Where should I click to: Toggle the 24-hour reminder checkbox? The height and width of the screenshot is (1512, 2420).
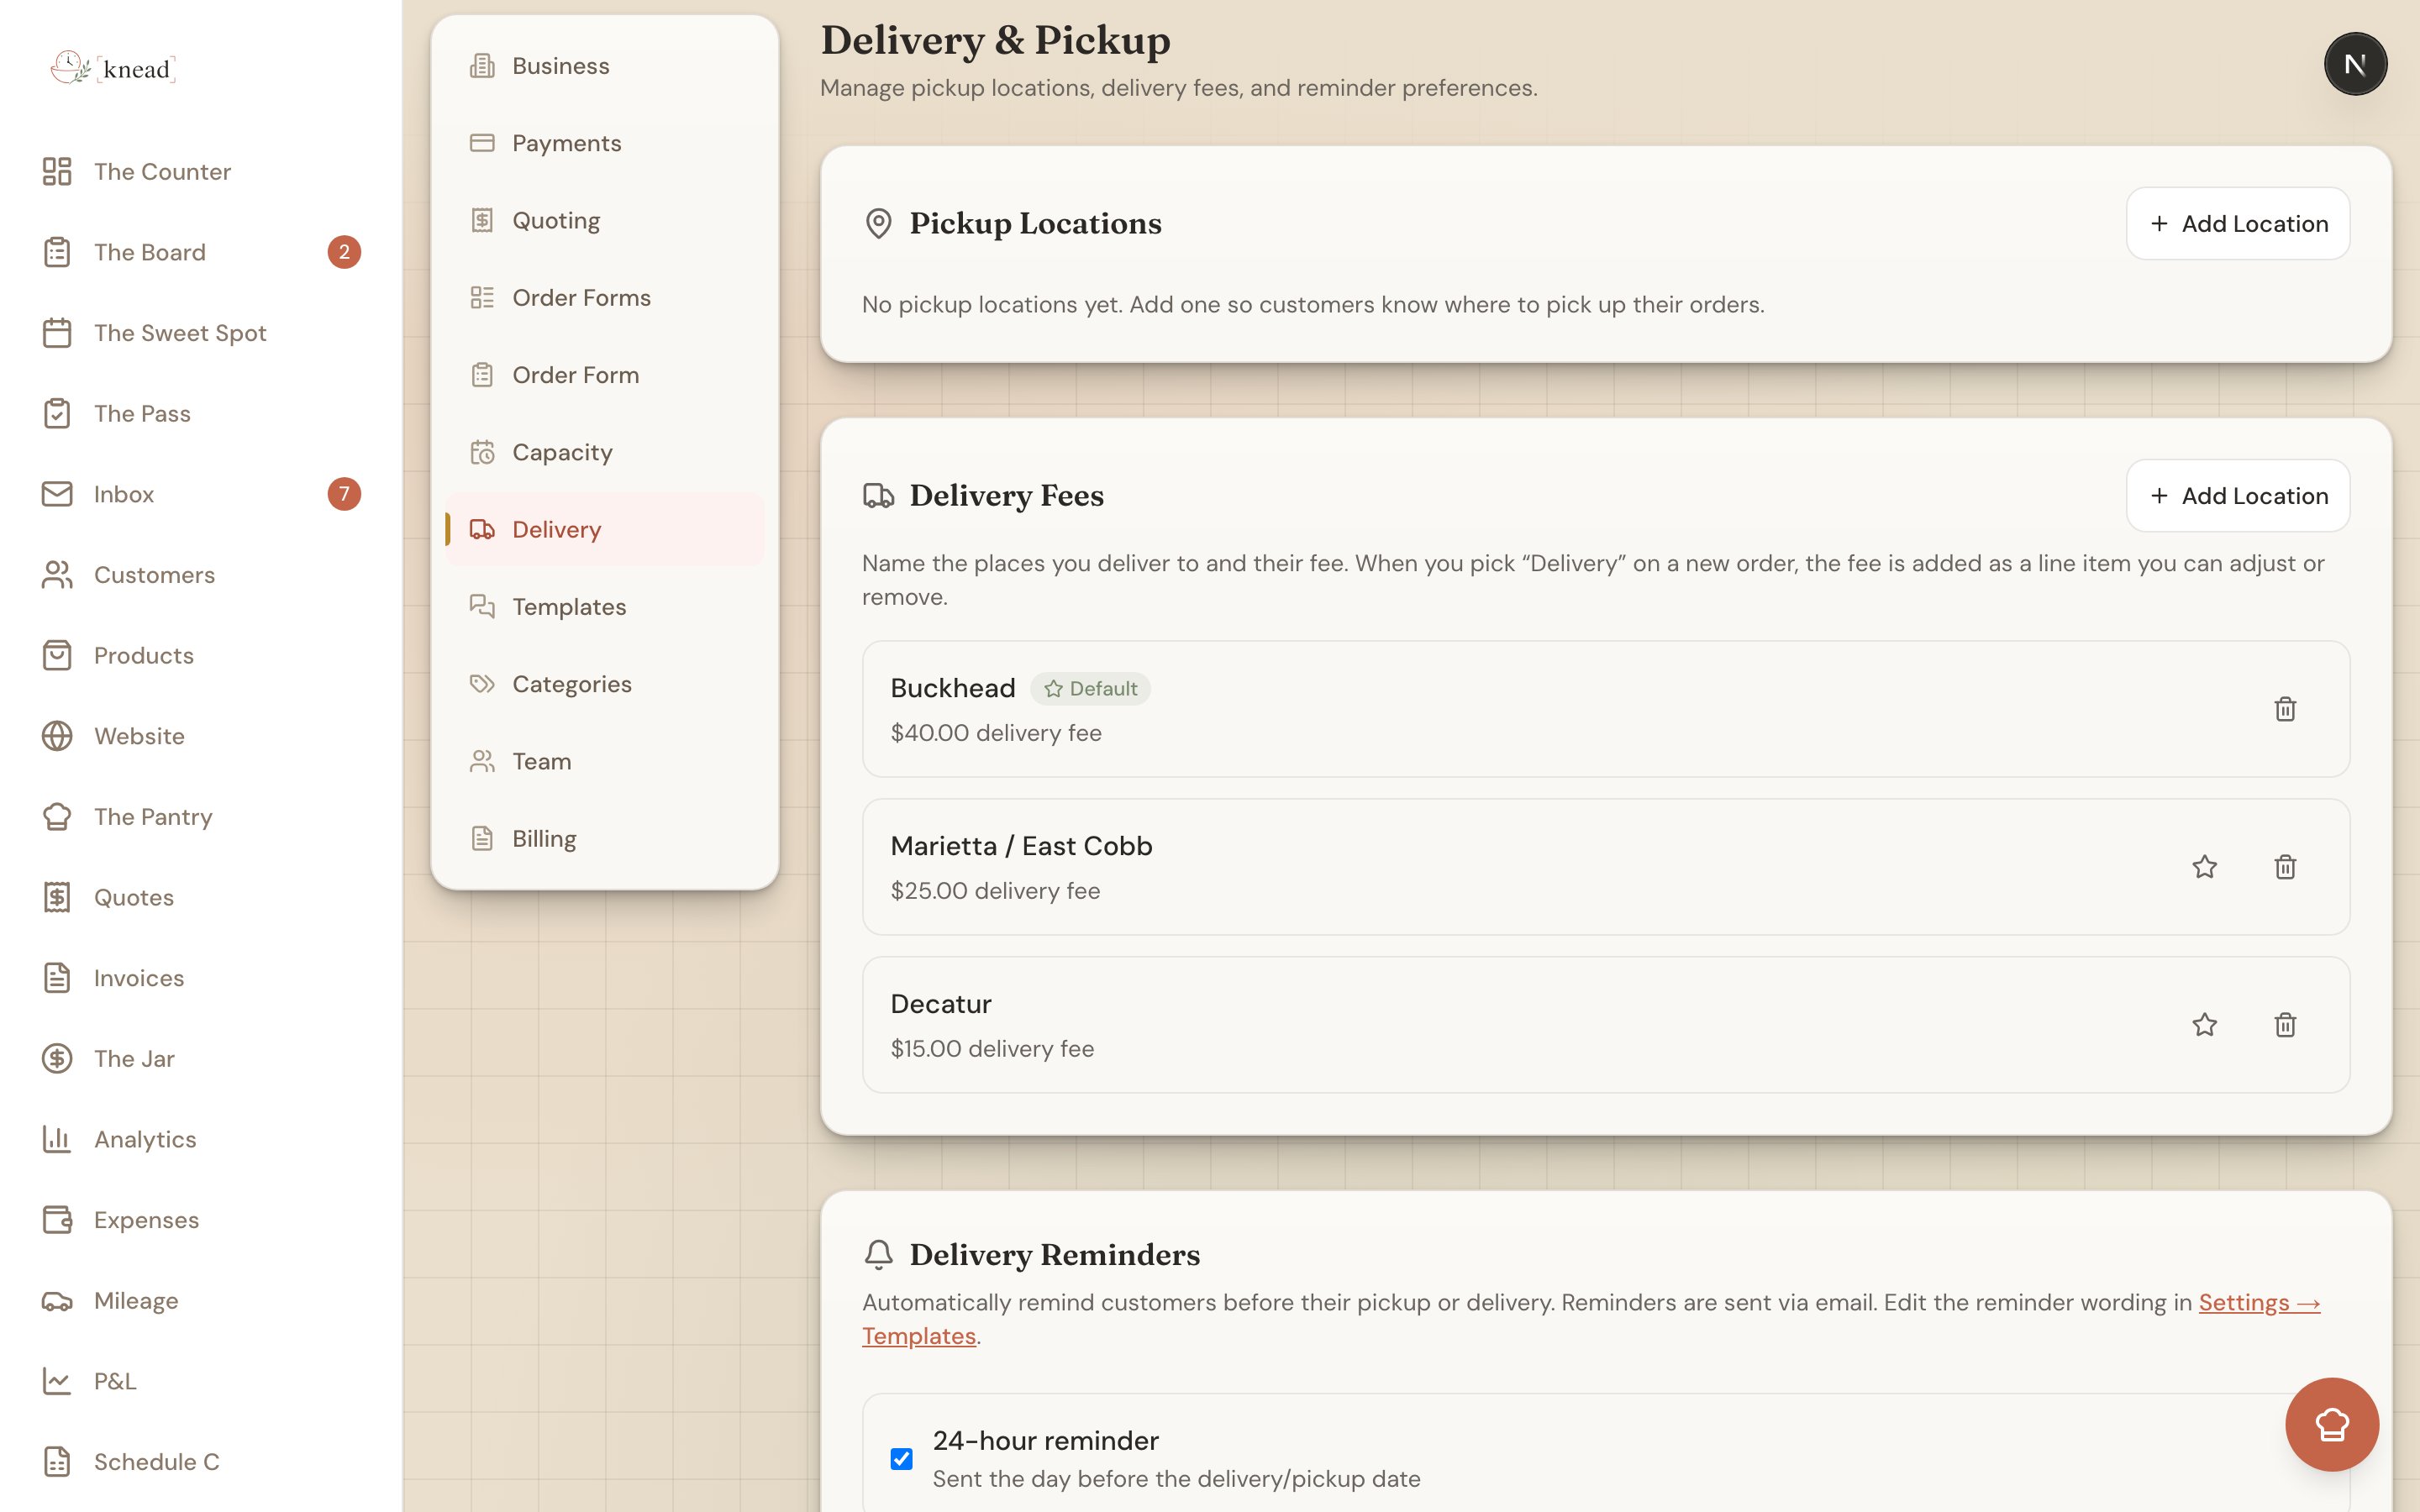[x=901, y=1459]
